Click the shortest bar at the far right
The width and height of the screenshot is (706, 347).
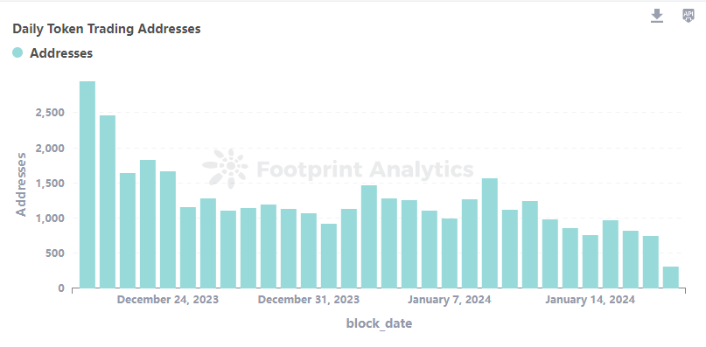(670, 277)
